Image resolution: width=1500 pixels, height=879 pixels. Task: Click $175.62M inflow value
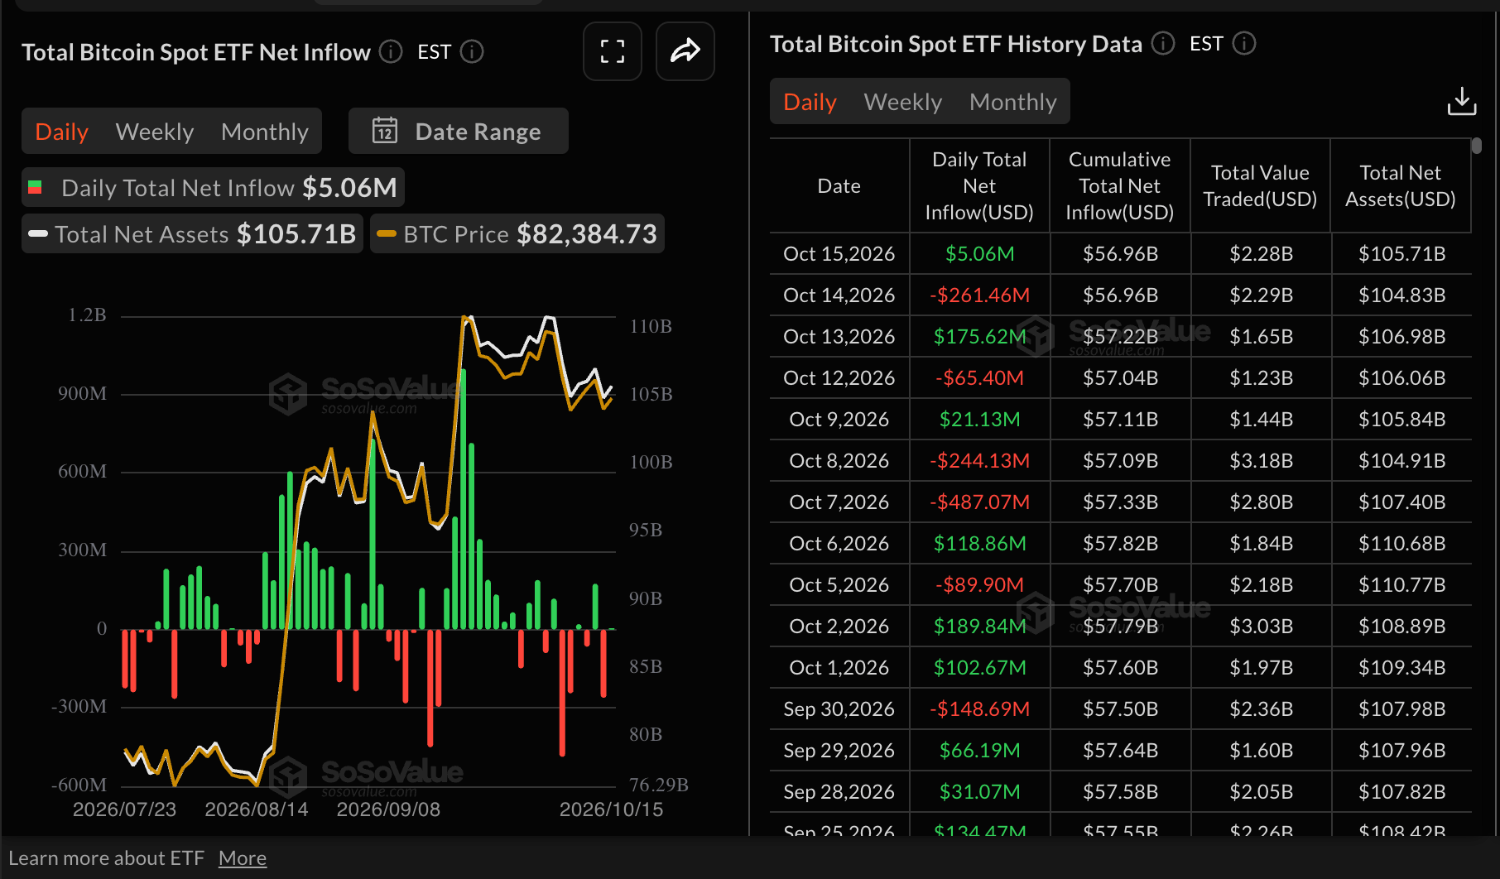coord(979,336)
